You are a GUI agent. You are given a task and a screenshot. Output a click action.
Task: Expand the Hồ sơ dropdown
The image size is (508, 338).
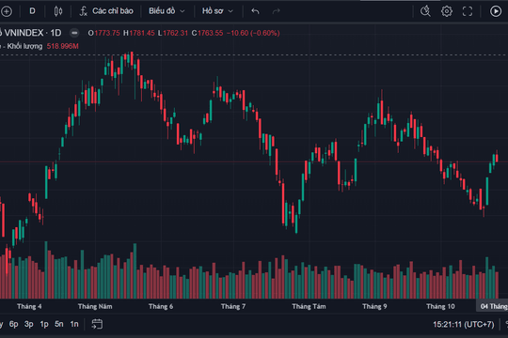click(217, 11)
